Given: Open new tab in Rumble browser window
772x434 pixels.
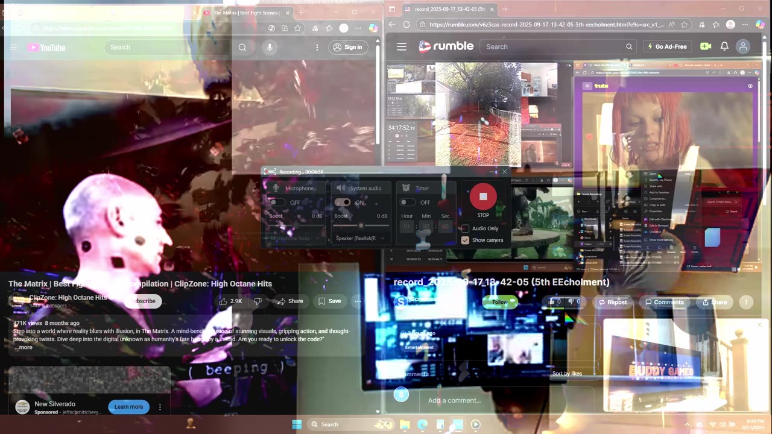Looking at the screenshot, I should (505, 9).
